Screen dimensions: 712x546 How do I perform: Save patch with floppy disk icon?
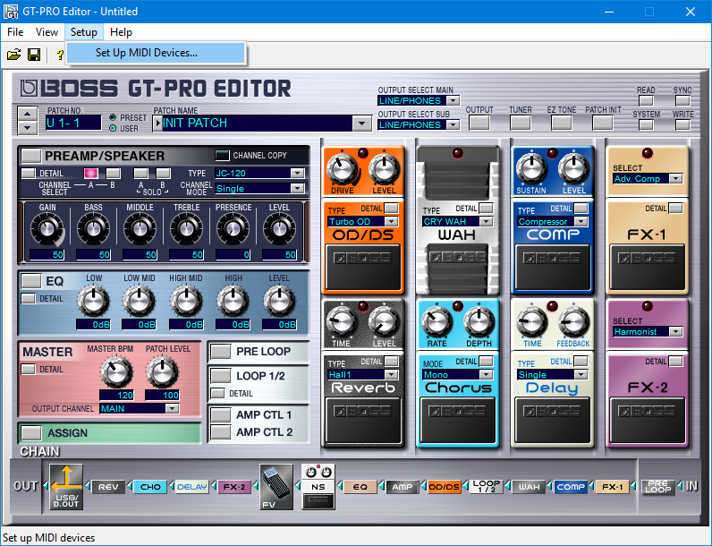click(34, 55)
